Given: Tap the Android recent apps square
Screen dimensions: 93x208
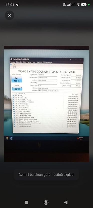Looking at the screenshot, I should (x=26, y=202).
